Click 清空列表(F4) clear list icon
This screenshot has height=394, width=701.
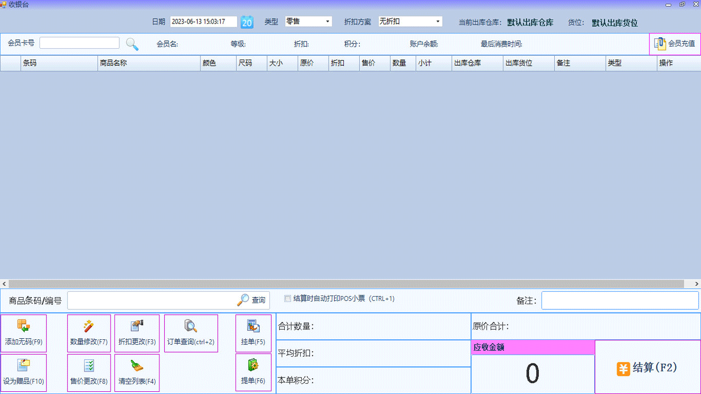pyautogui.click(x=136, y=373)
